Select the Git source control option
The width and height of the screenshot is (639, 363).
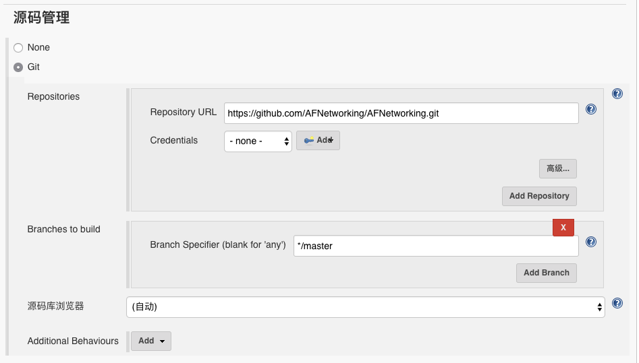tap(18, 67)
